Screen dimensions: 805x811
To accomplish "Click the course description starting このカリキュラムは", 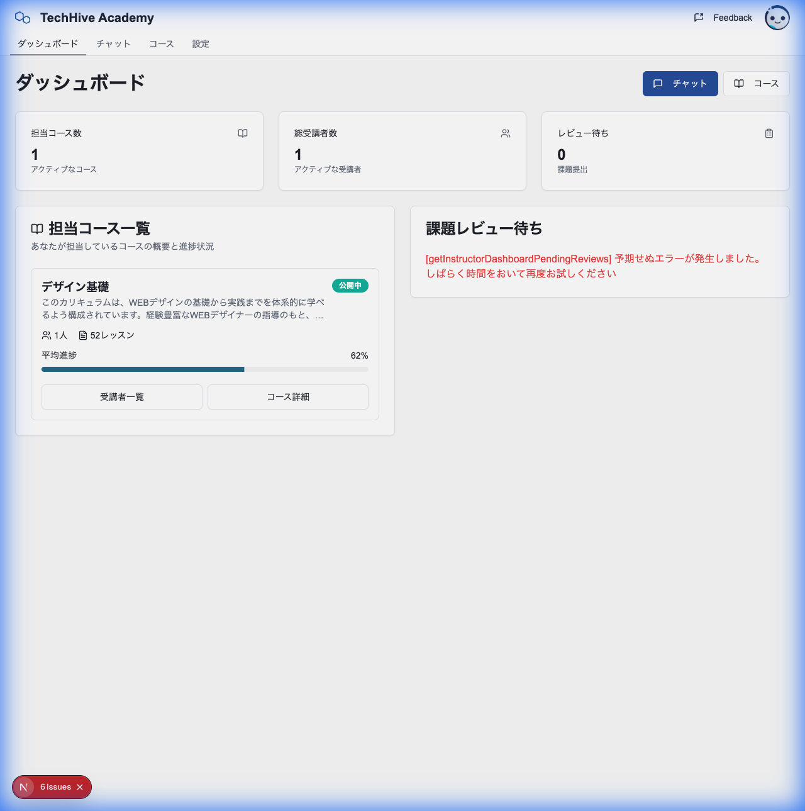I will pos(183,309).
